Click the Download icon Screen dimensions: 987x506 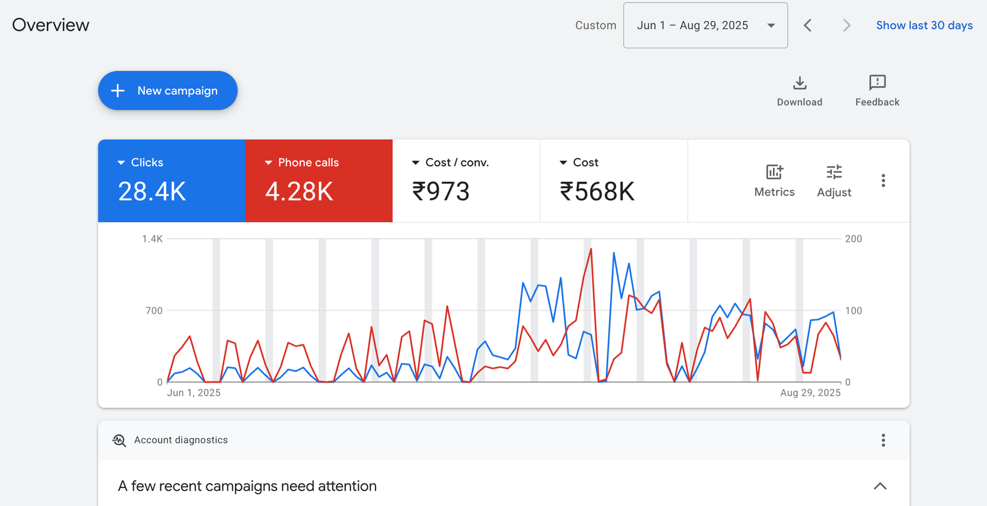click(x=799, y=83)
